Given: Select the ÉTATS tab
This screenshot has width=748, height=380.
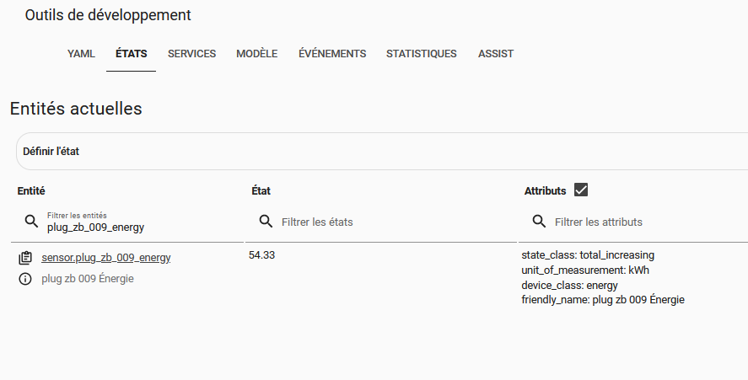Looking at the screenshot, I should (132, 54).
